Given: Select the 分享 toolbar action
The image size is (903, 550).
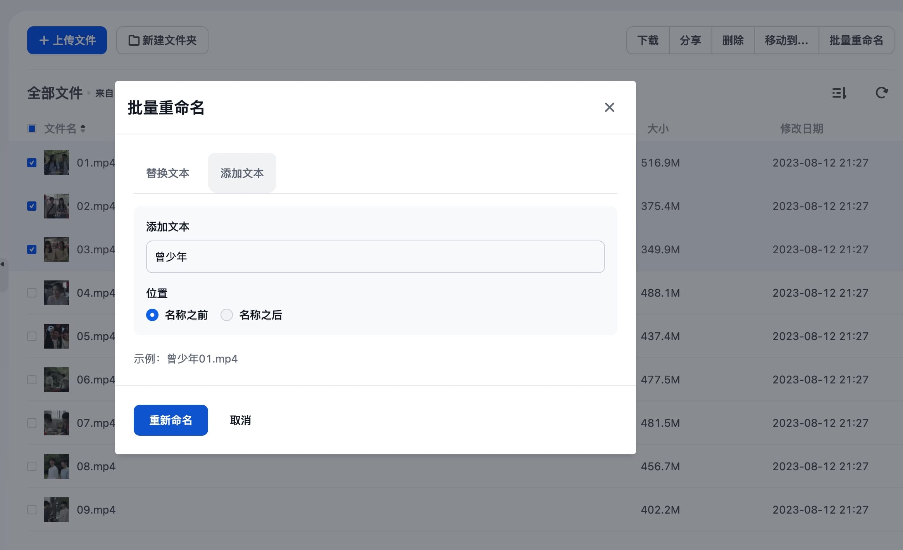Looking at the screenshot, I should coord(690,40).
